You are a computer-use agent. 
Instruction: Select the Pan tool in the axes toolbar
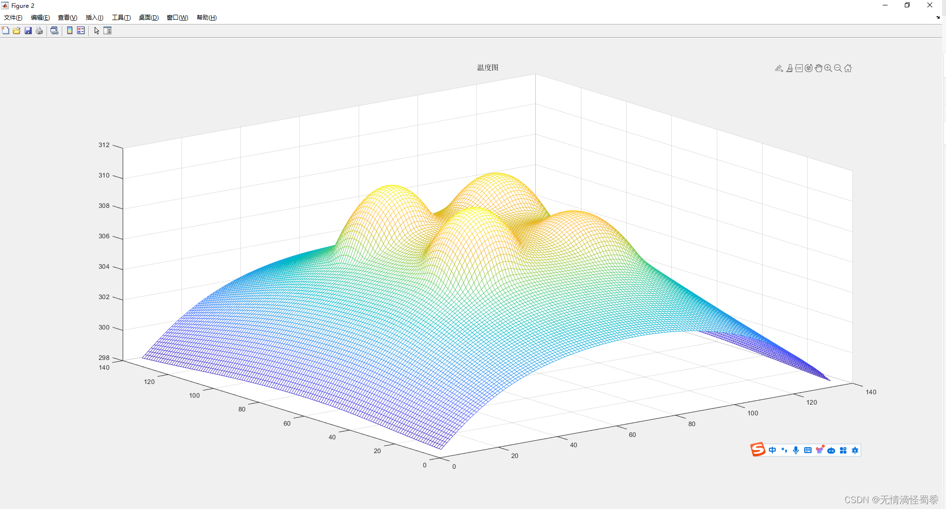[818, 68]
